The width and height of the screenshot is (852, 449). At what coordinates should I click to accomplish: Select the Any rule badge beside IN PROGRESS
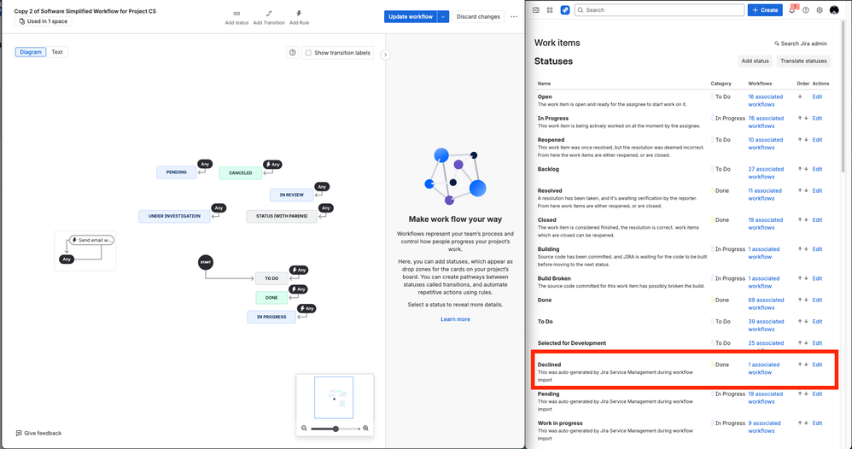(307, 309)
